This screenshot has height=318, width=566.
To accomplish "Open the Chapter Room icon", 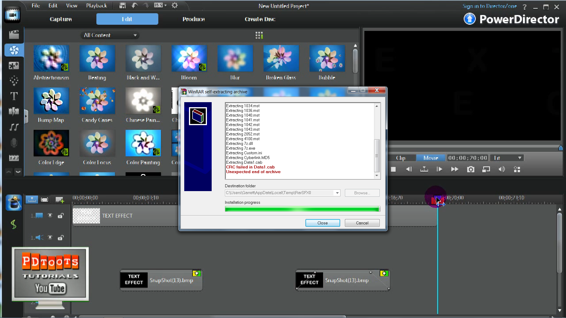I will pos(14,158).
